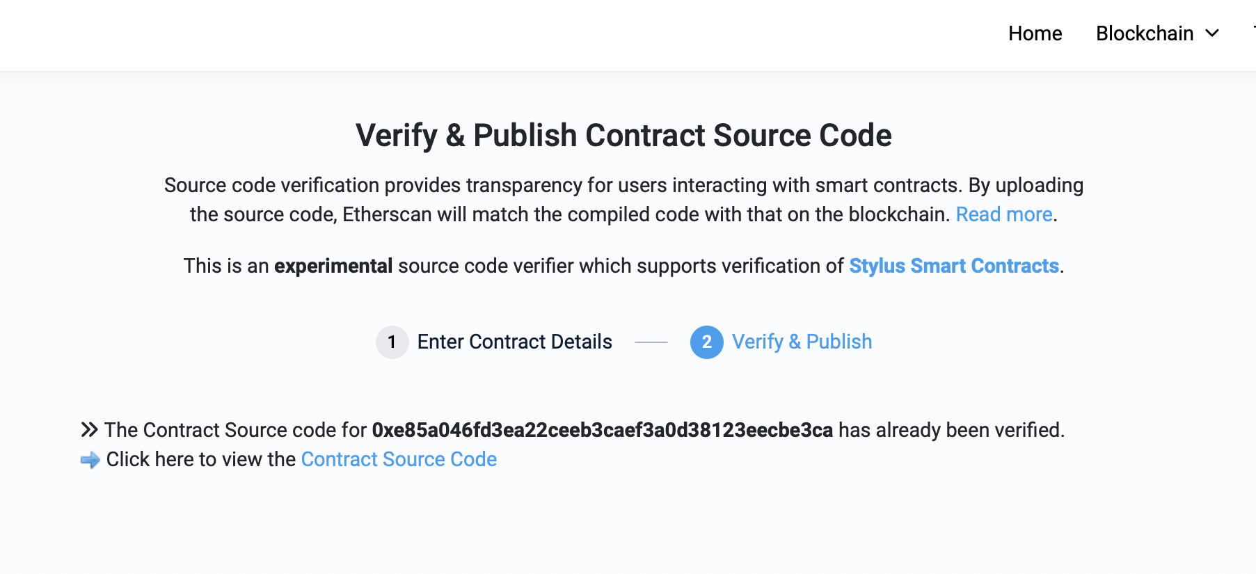Click Home in the navigation bar
Screen dimensions: 1256x574
pyautogui.click(x=1035, y=33)
